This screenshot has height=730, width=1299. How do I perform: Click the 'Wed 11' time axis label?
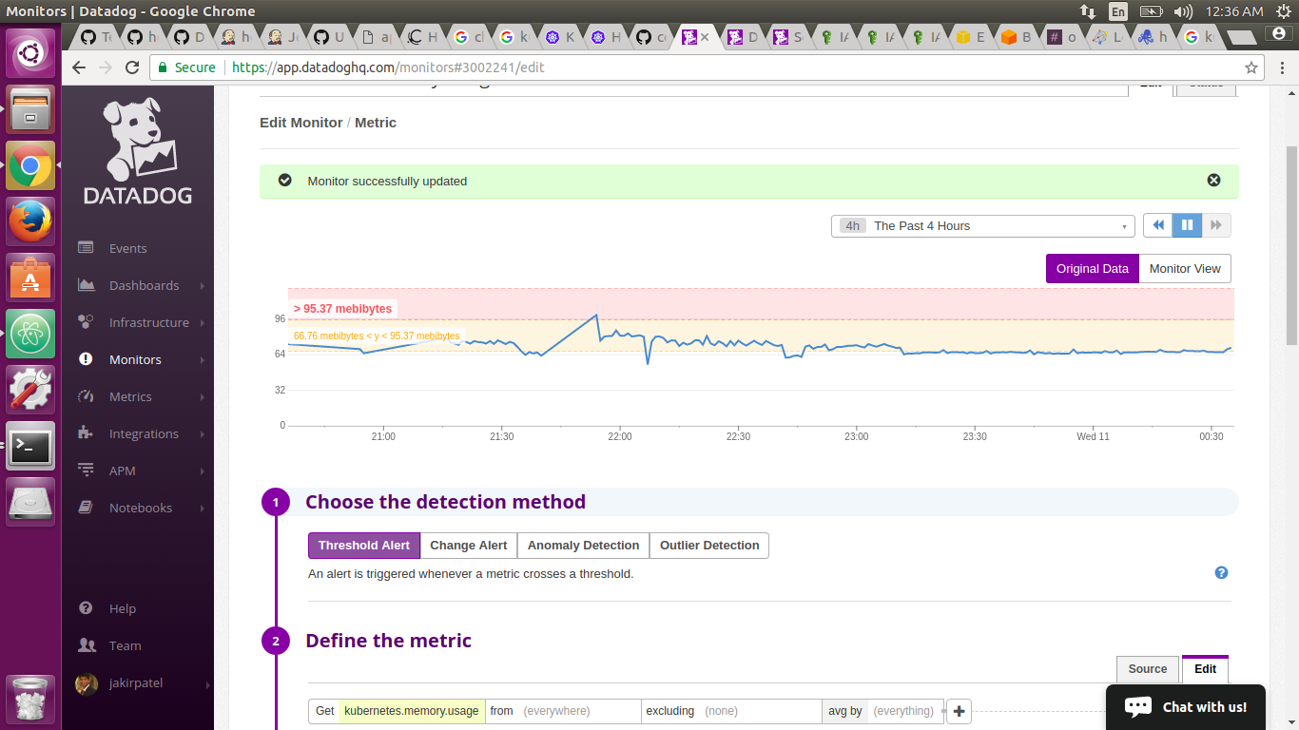click(1093, 436)
